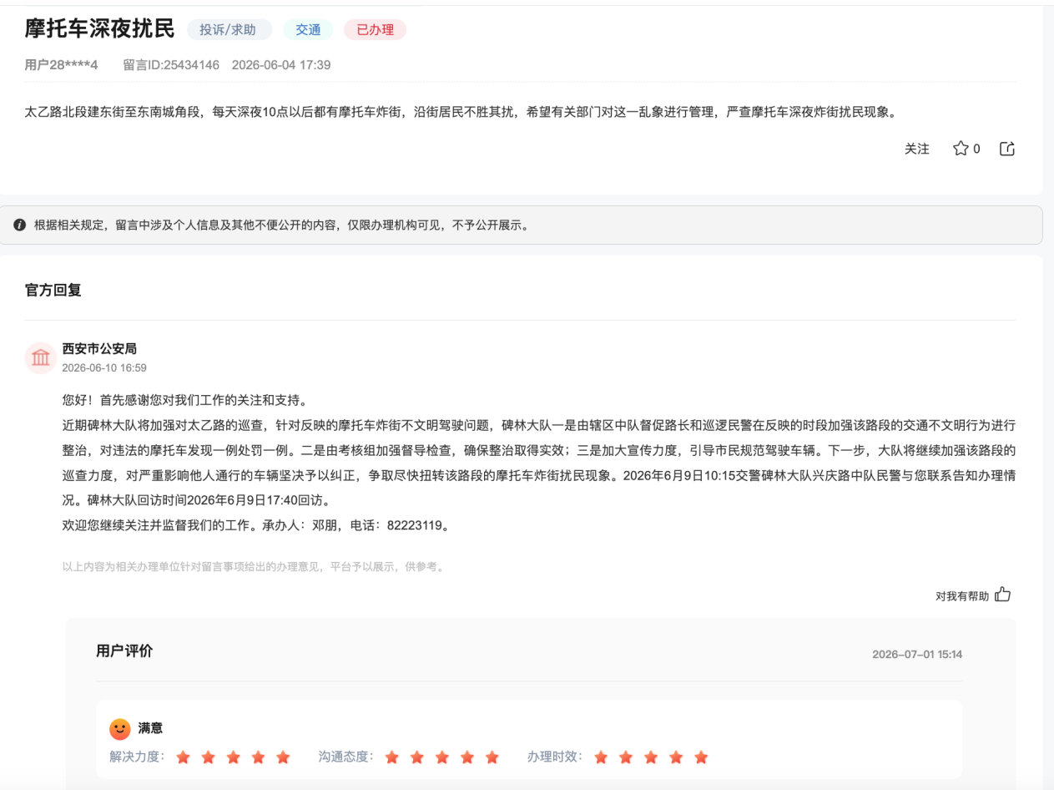Click the 官方回复 heading

pos(53,291)
